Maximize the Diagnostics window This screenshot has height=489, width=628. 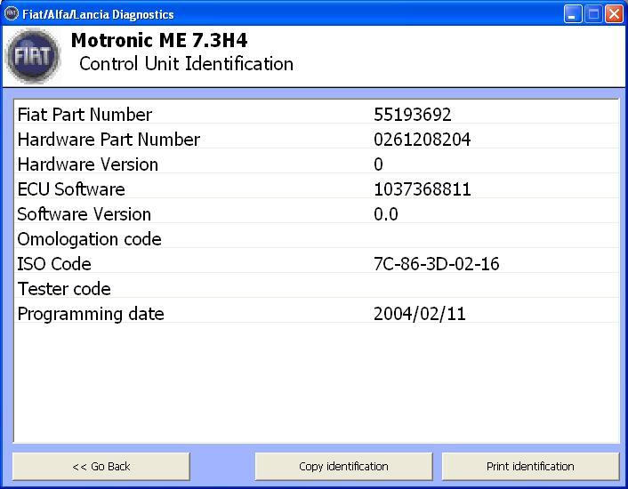pyautogui.click(x=593, y=14)
